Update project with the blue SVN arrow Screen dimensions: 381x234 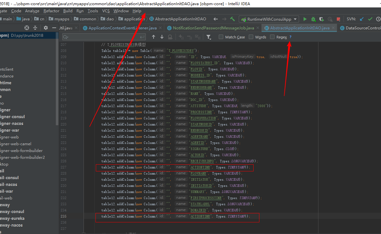click(x=362, y=19)
